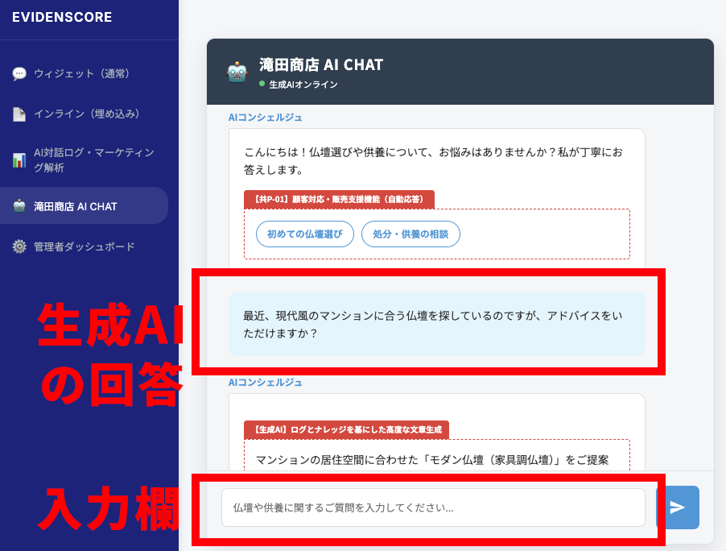
Task: Click the robot icon in the sidebar
Action: [x=19, y=206]
